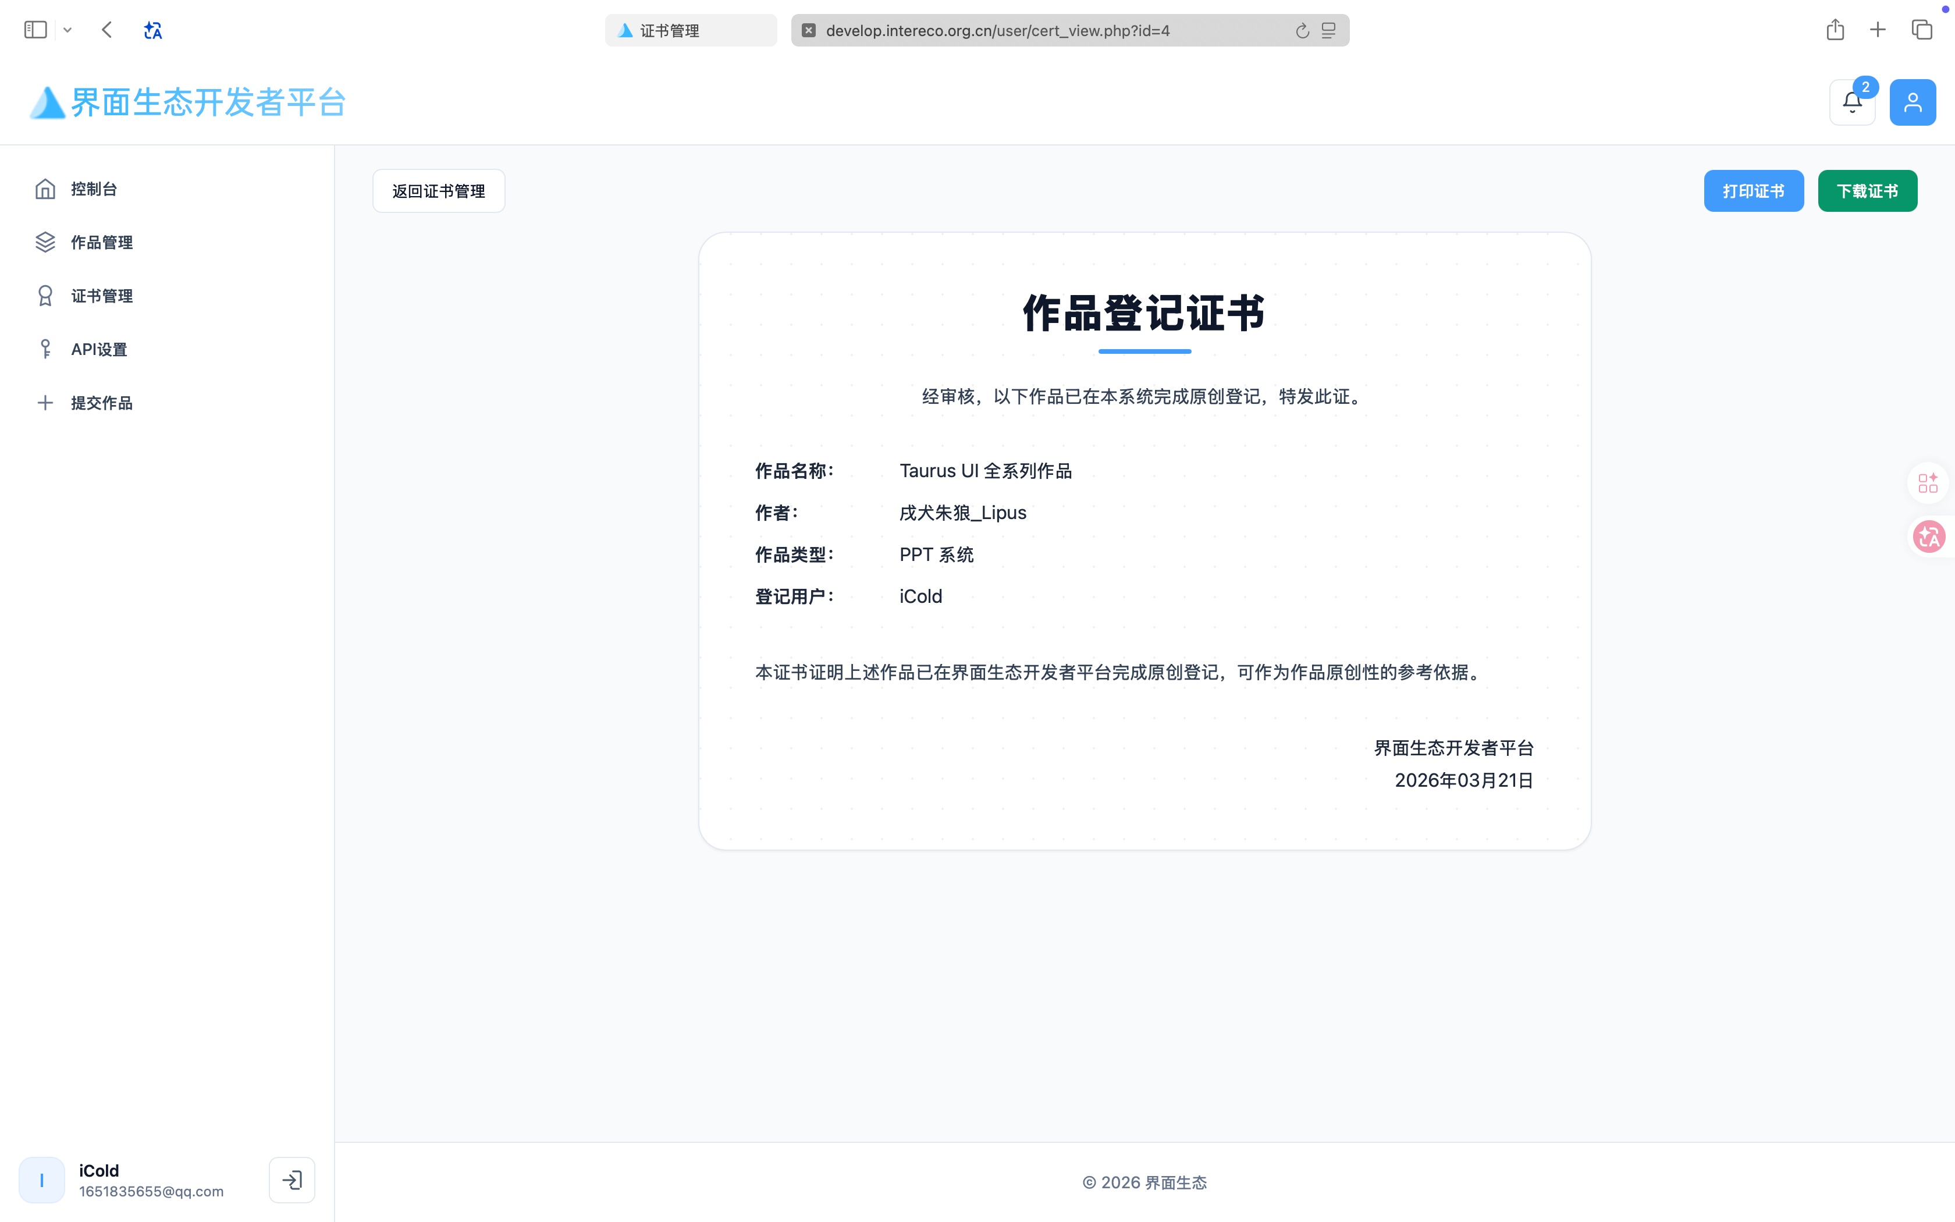Click the work type value PPT 系统
The height and width of the screenshot is (1222, 1955).
click(936, 555)
